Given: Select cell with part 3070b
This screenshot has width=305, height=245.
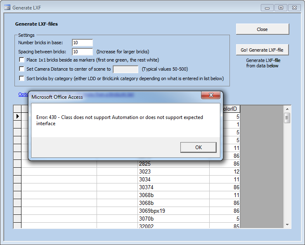Looking at the screenshot, I should 173,219.
